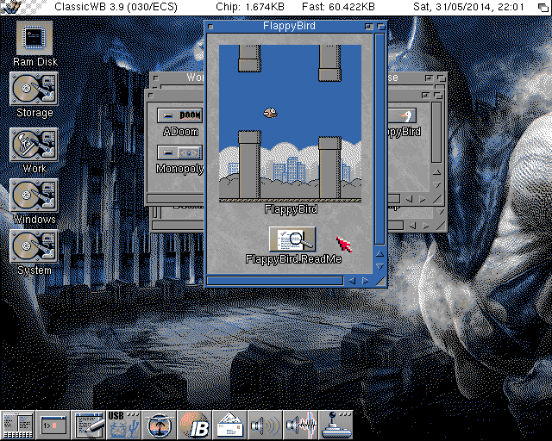552x441 pixels.
Task: Select the partly hidden FlappyBird drawer icon with goose
Action: [402, 115]
